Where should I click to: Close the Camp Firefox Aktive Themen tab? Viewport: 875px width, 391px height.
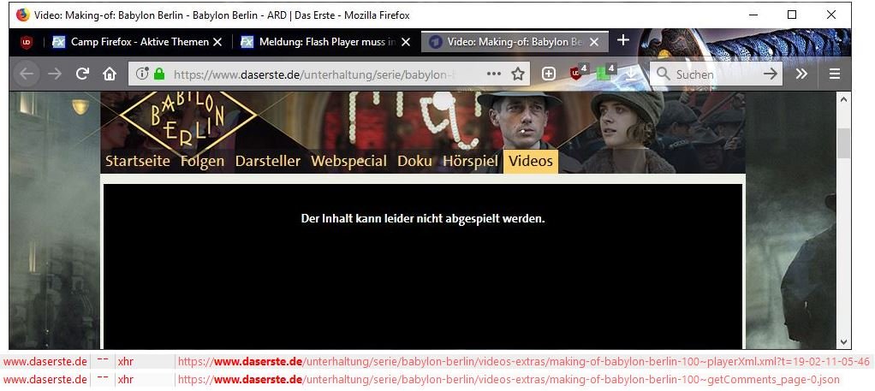(218, 42)
